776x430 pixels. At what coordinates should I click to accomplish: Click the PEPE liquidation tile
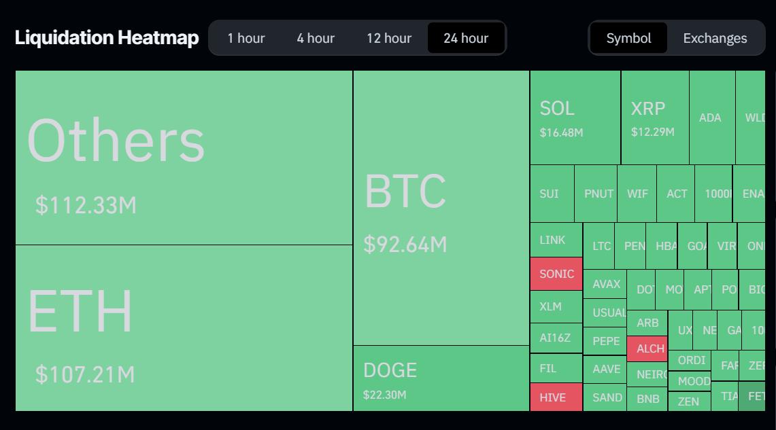point(605,340)
